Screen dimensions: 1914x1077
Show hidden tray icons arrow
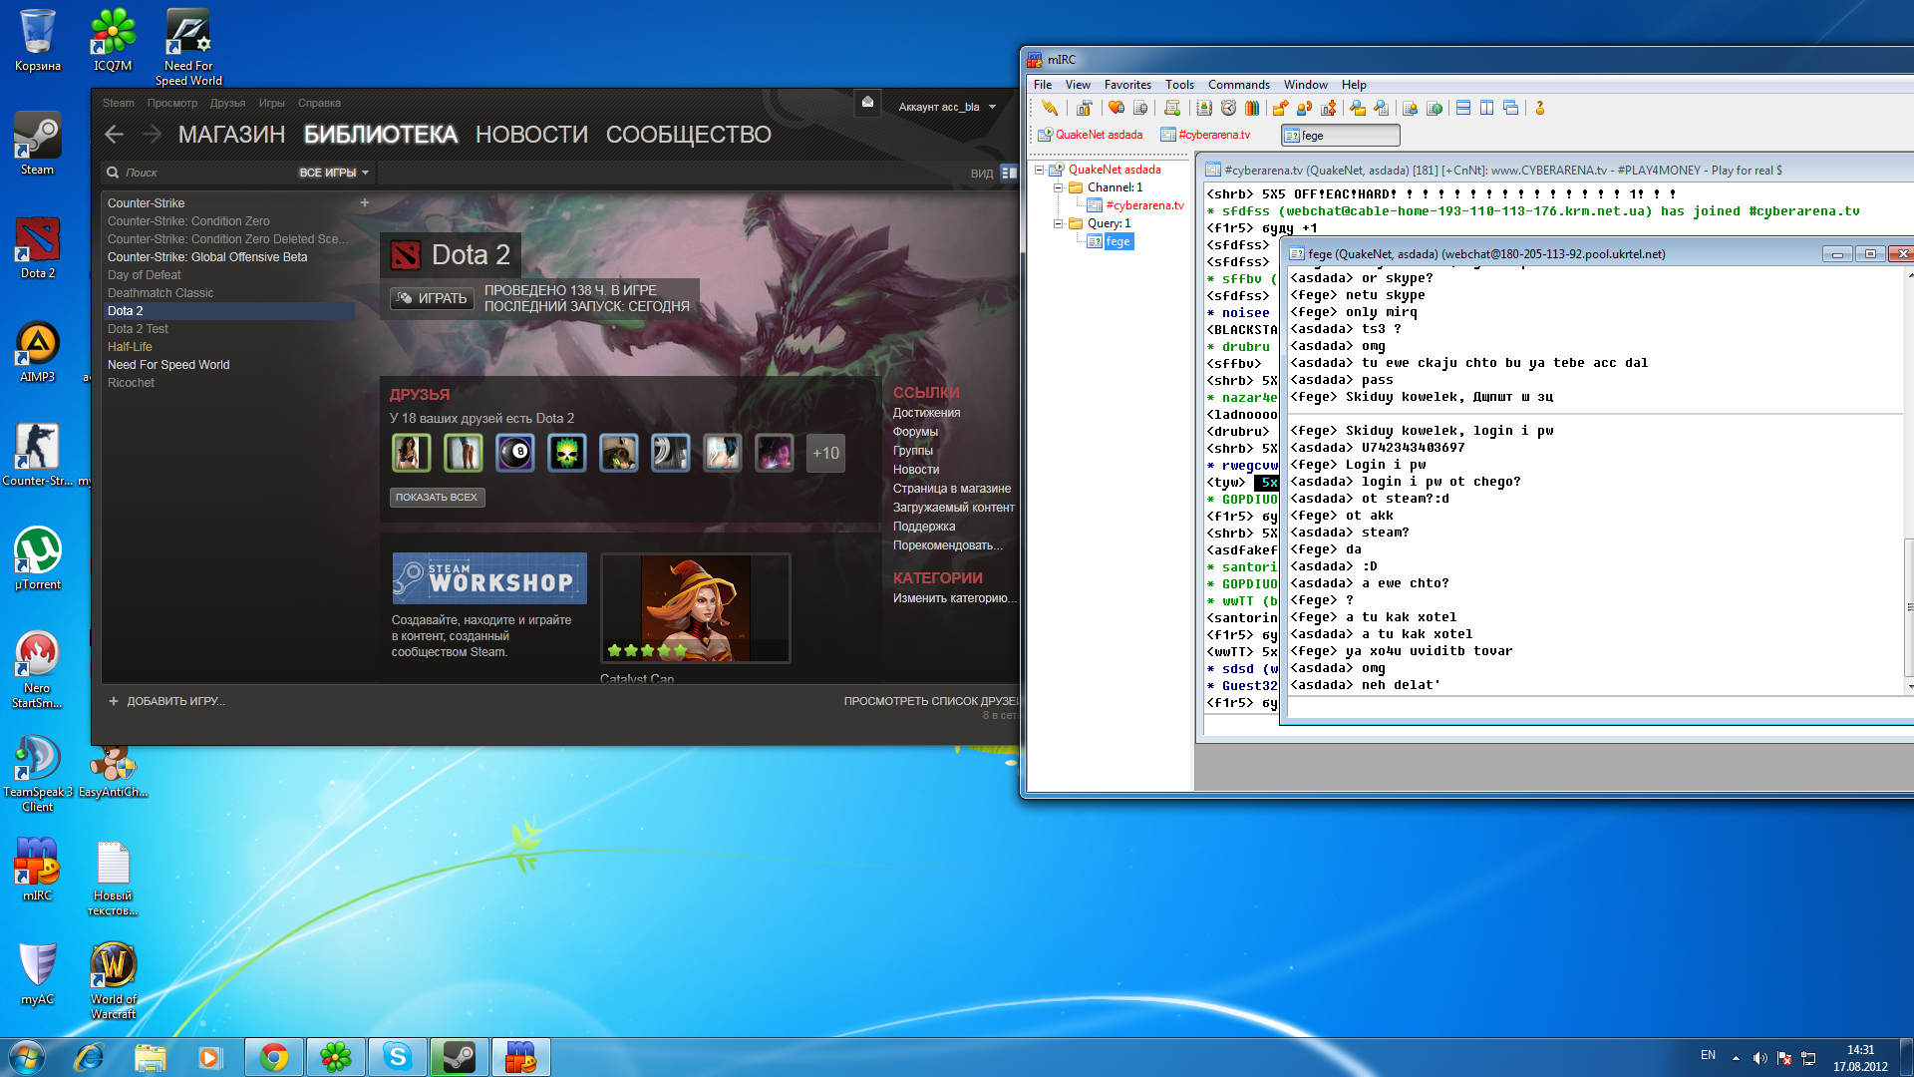tap(1736, 1057)
